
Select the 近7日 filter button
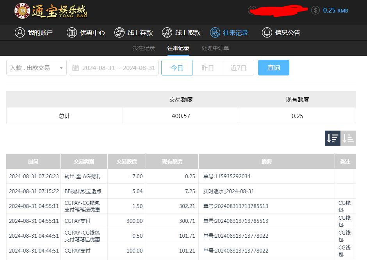[238, 67]
